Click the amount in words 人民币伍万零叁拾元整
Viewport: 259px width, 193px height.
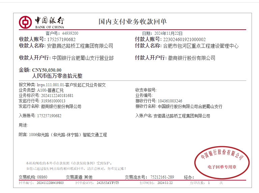coord(57,76)
